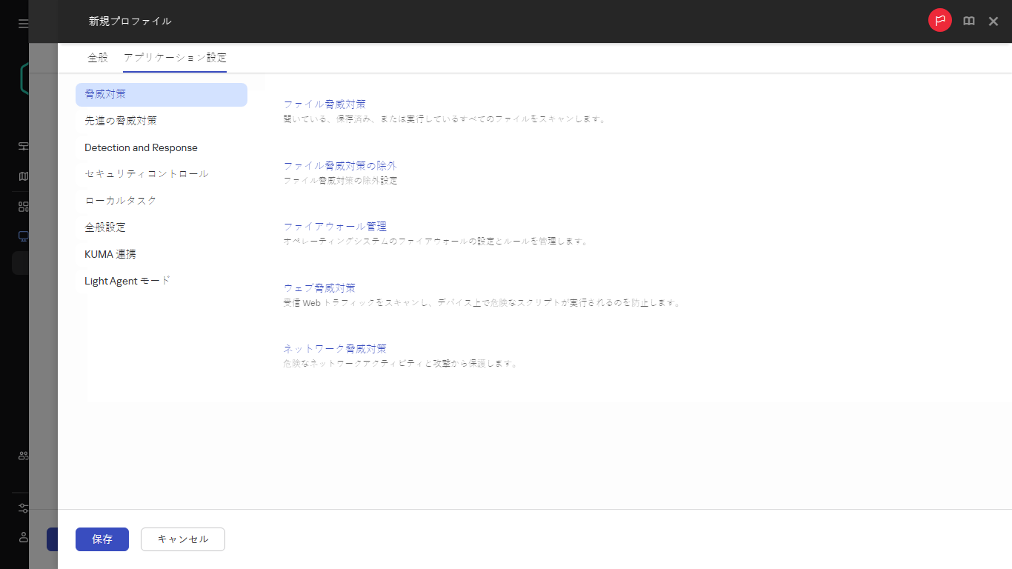Viewport: 1012px width, 569px height.
Task: Open the assets grid icon in the sidebar
Action: point(22,205)
